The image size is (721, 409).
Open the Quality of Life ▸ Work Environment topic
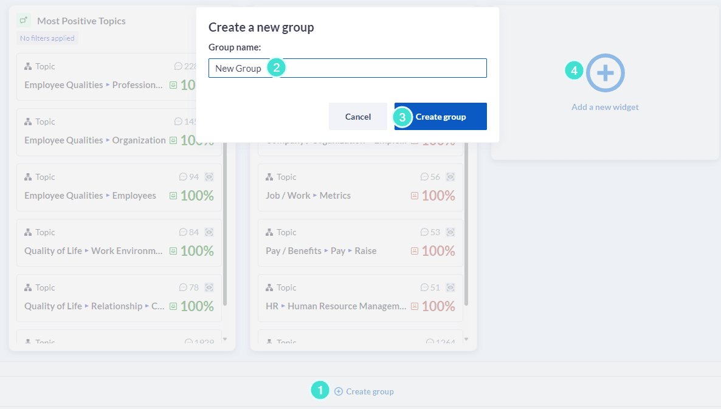point(94,251)
